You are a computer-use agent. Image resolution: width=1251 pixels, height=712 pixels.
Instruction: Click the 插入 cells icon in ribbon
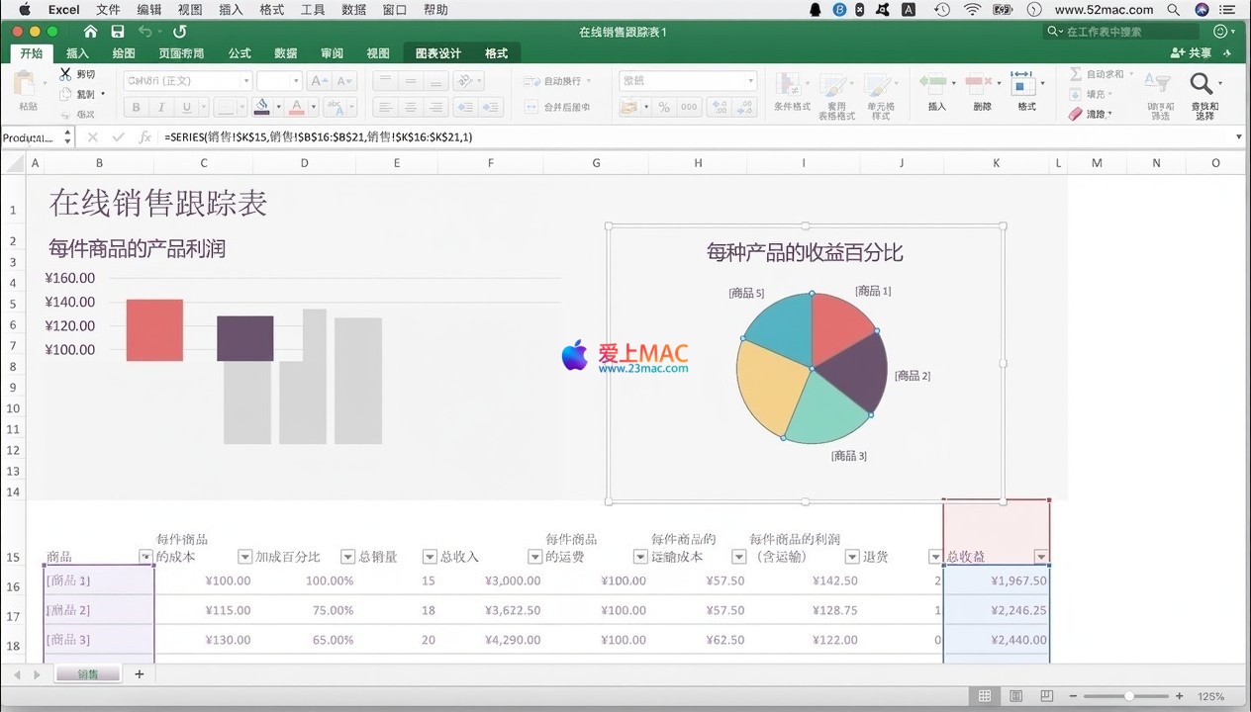click(x=935, y=83)
